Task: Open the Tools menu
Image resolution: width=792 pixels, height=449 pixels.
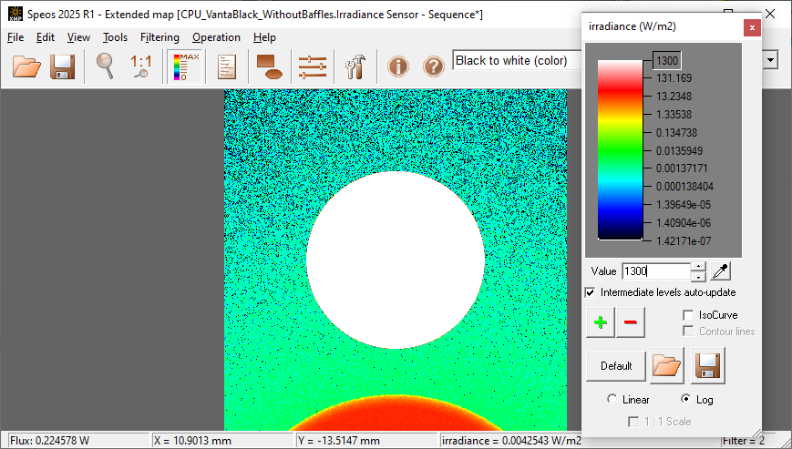Action: pyautogui.click(x=115, y=37)
